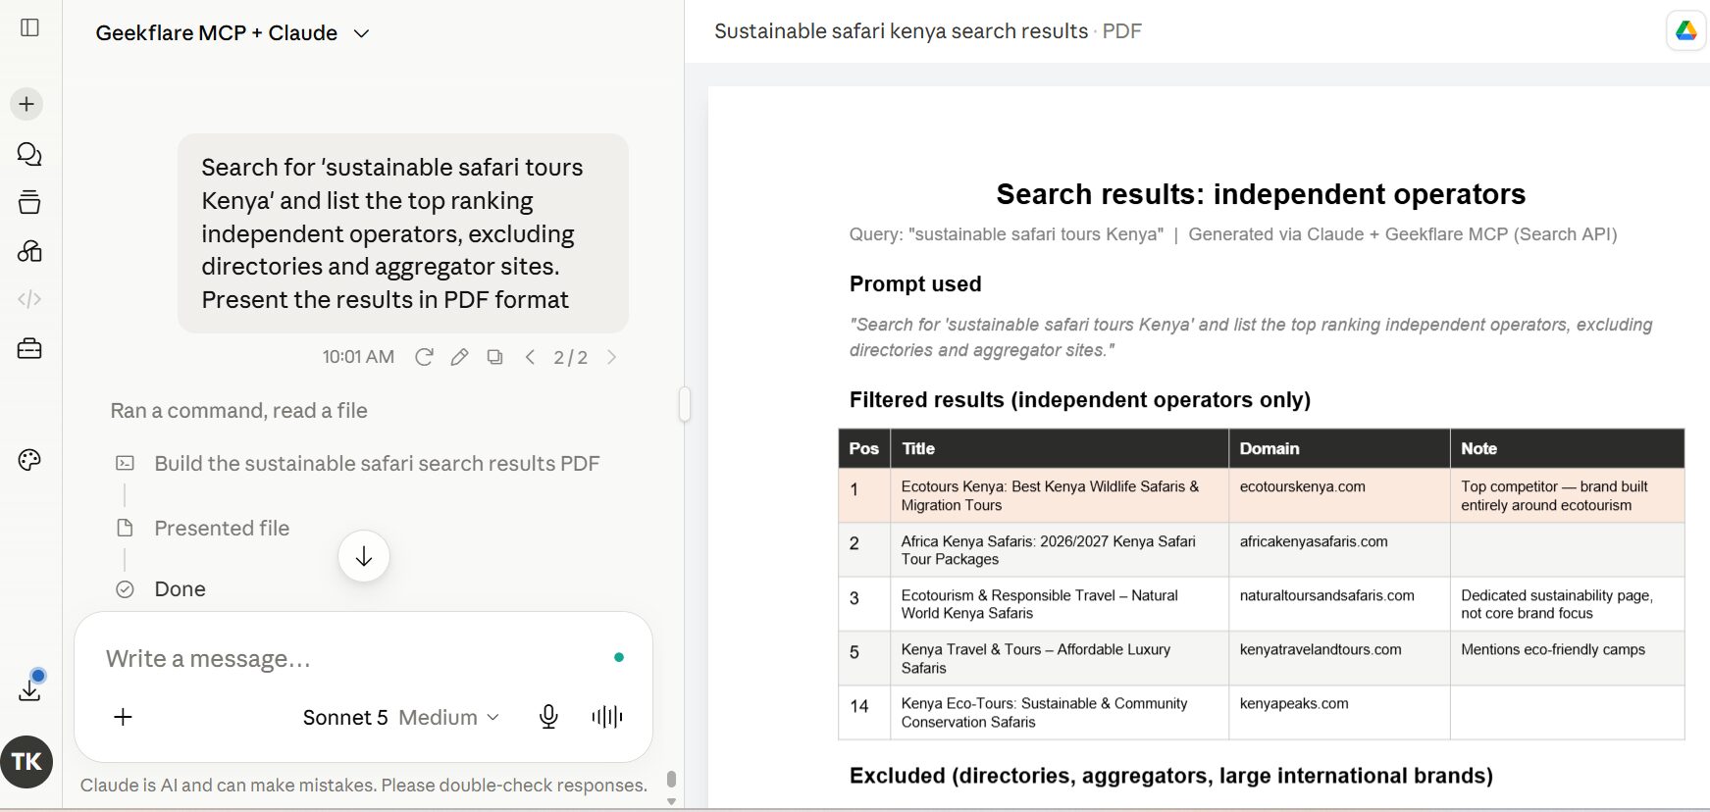Click the 'ecotourskenya.com' domain cell
The width and height of the screenshot is (1710, 812).
pos(1339,495)
